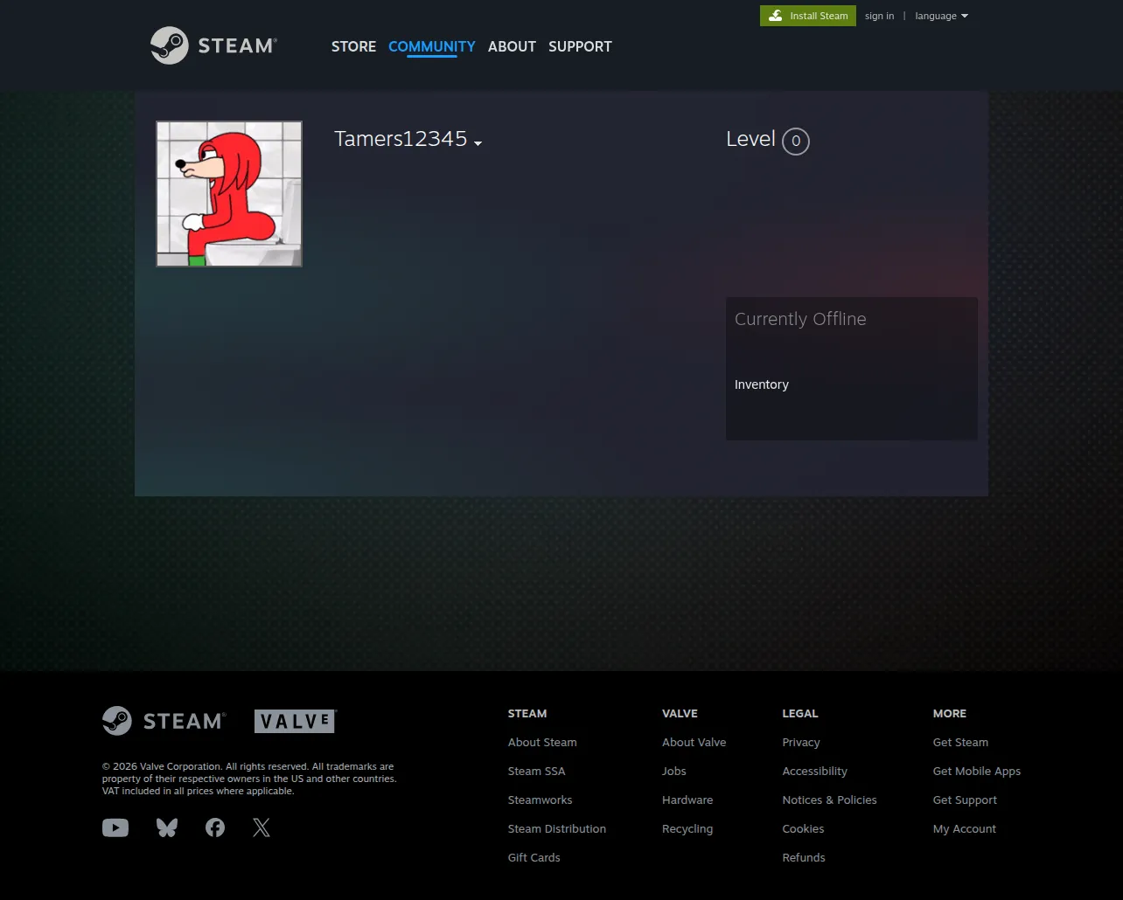Viewport: 1123px width, 900px height.
Task: Open the Jobs footer link
Action: [x=674, y=771]
